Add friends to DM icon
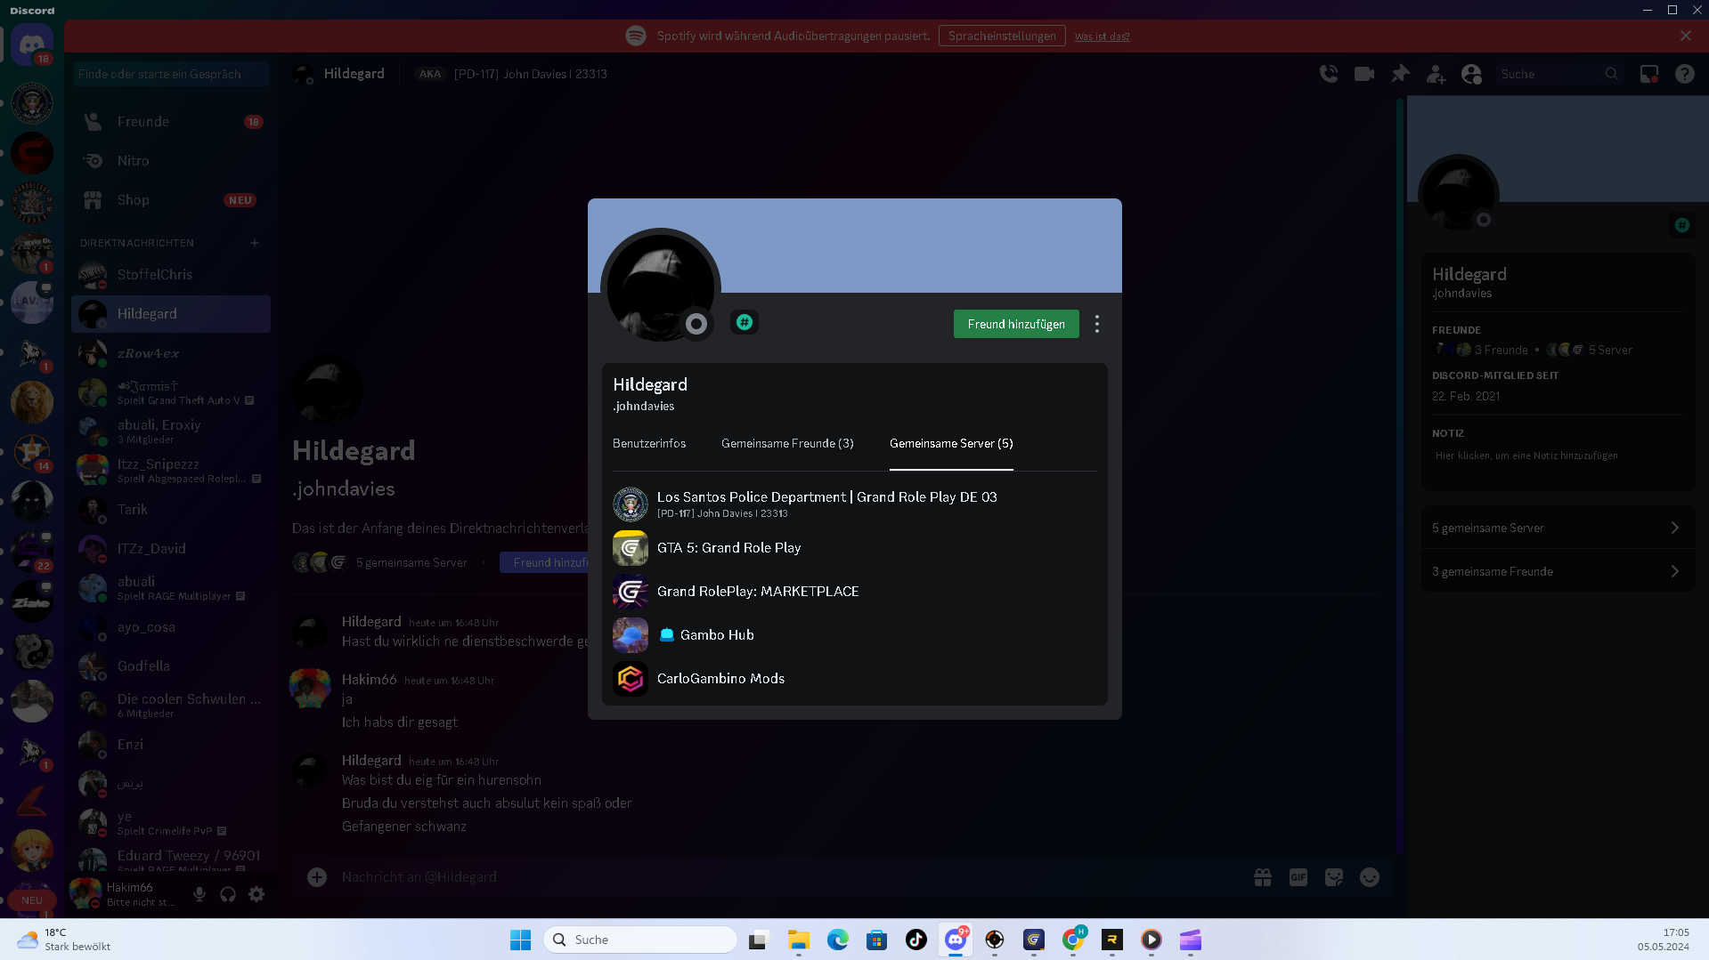1709x960 pixels. [1436, 74]
